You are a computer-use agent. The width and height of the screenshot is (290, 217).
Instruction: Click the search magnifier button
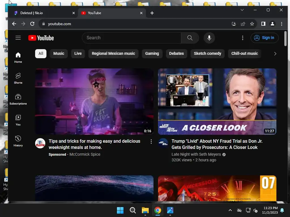(x=190, y=38)
